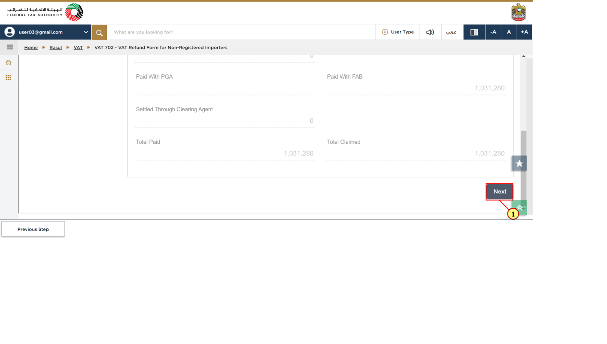Click the star favorites icon

519,163
